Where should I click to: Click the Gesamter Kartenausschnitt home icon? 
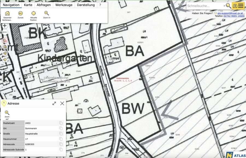[7, 13]
